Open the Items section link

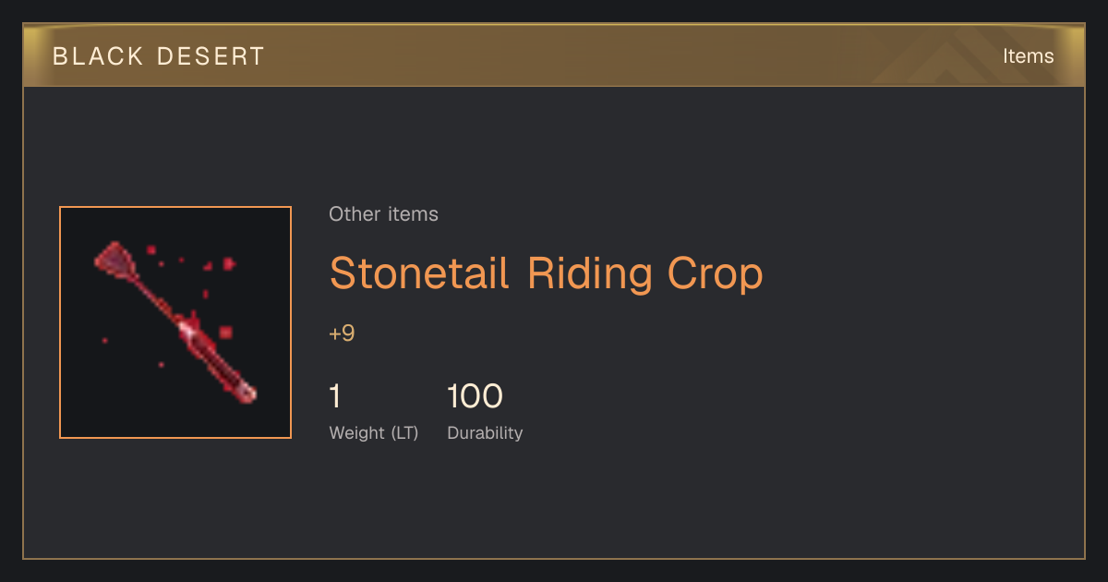point(1028,56)
